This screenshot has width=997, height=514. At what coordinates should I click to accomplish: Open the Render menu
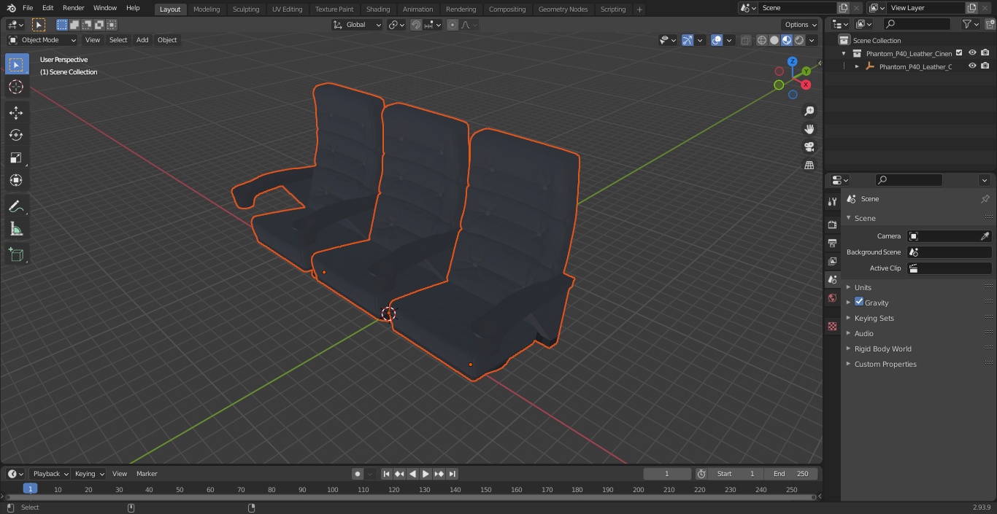point(73,8)
